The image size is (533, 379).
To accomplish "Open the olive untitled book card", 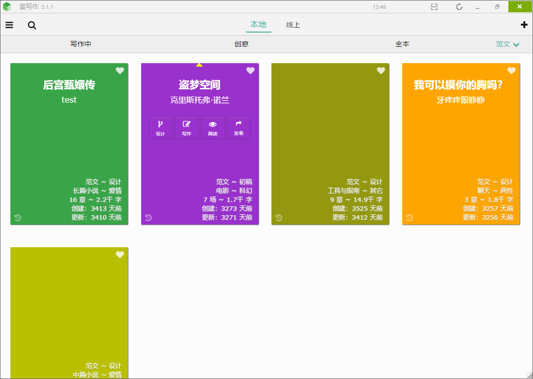I will (x=330, y=144).
